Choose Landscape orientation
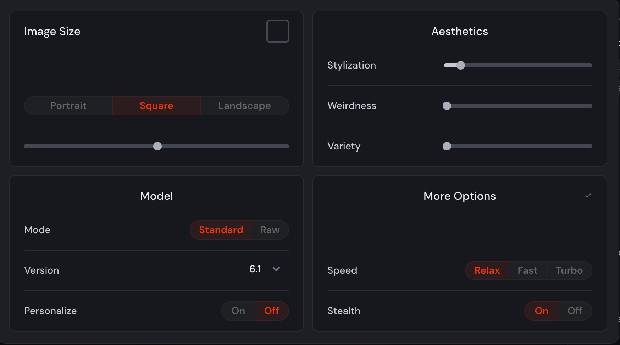Screen dimensions: 620x345 coord(245,106)
